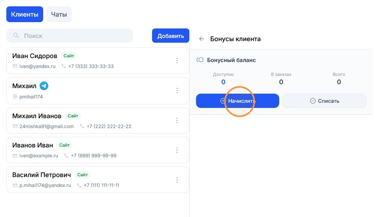
Task: Open three-dot menu for Василий Петрович
Action: [177, 180]
